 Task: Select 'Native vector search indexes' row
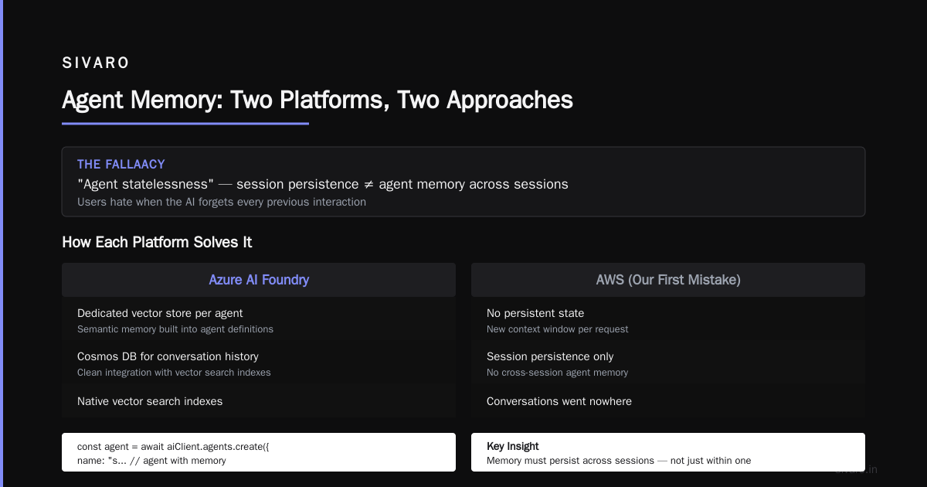click(259, 402)
